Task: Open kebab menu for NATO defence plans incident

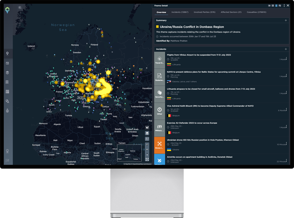Action: coord(286,76)
